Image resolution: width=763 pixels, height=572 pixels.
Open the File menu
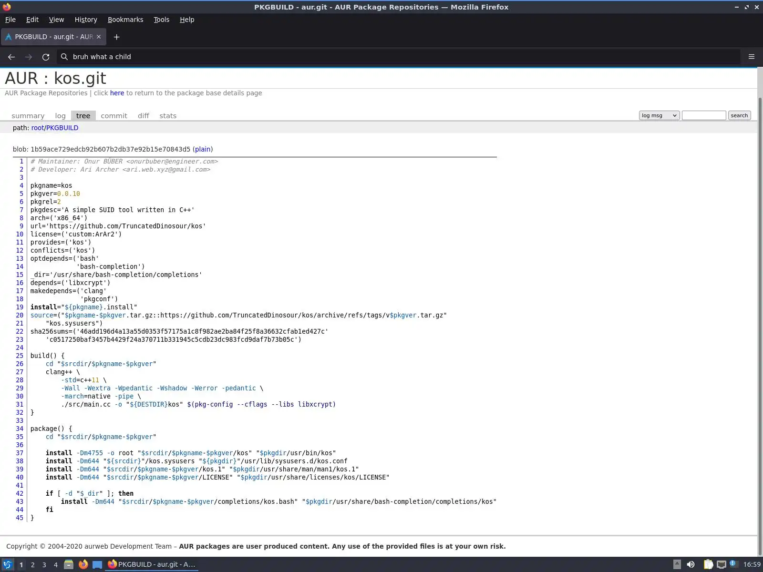click(x=10, y=20)
